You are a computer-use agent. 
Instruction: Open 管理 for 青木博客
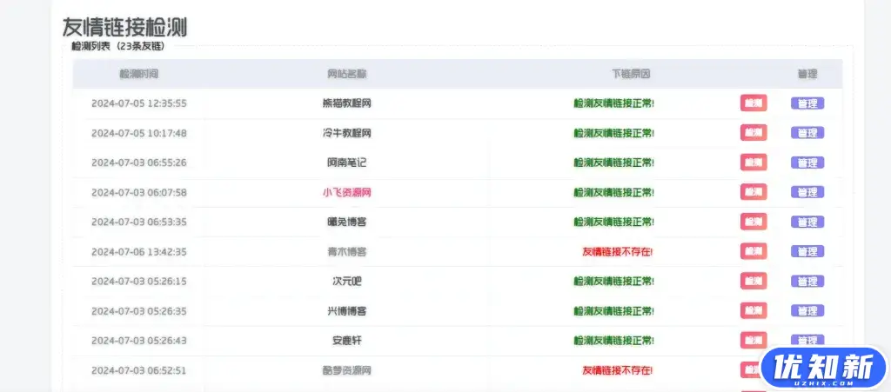click(x=807, y=251)
